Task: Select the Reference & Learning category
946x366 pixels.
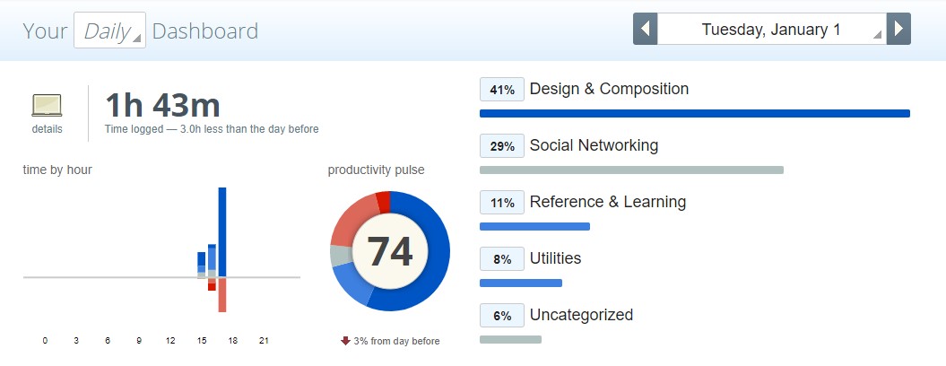Action: tap(608, 202)
